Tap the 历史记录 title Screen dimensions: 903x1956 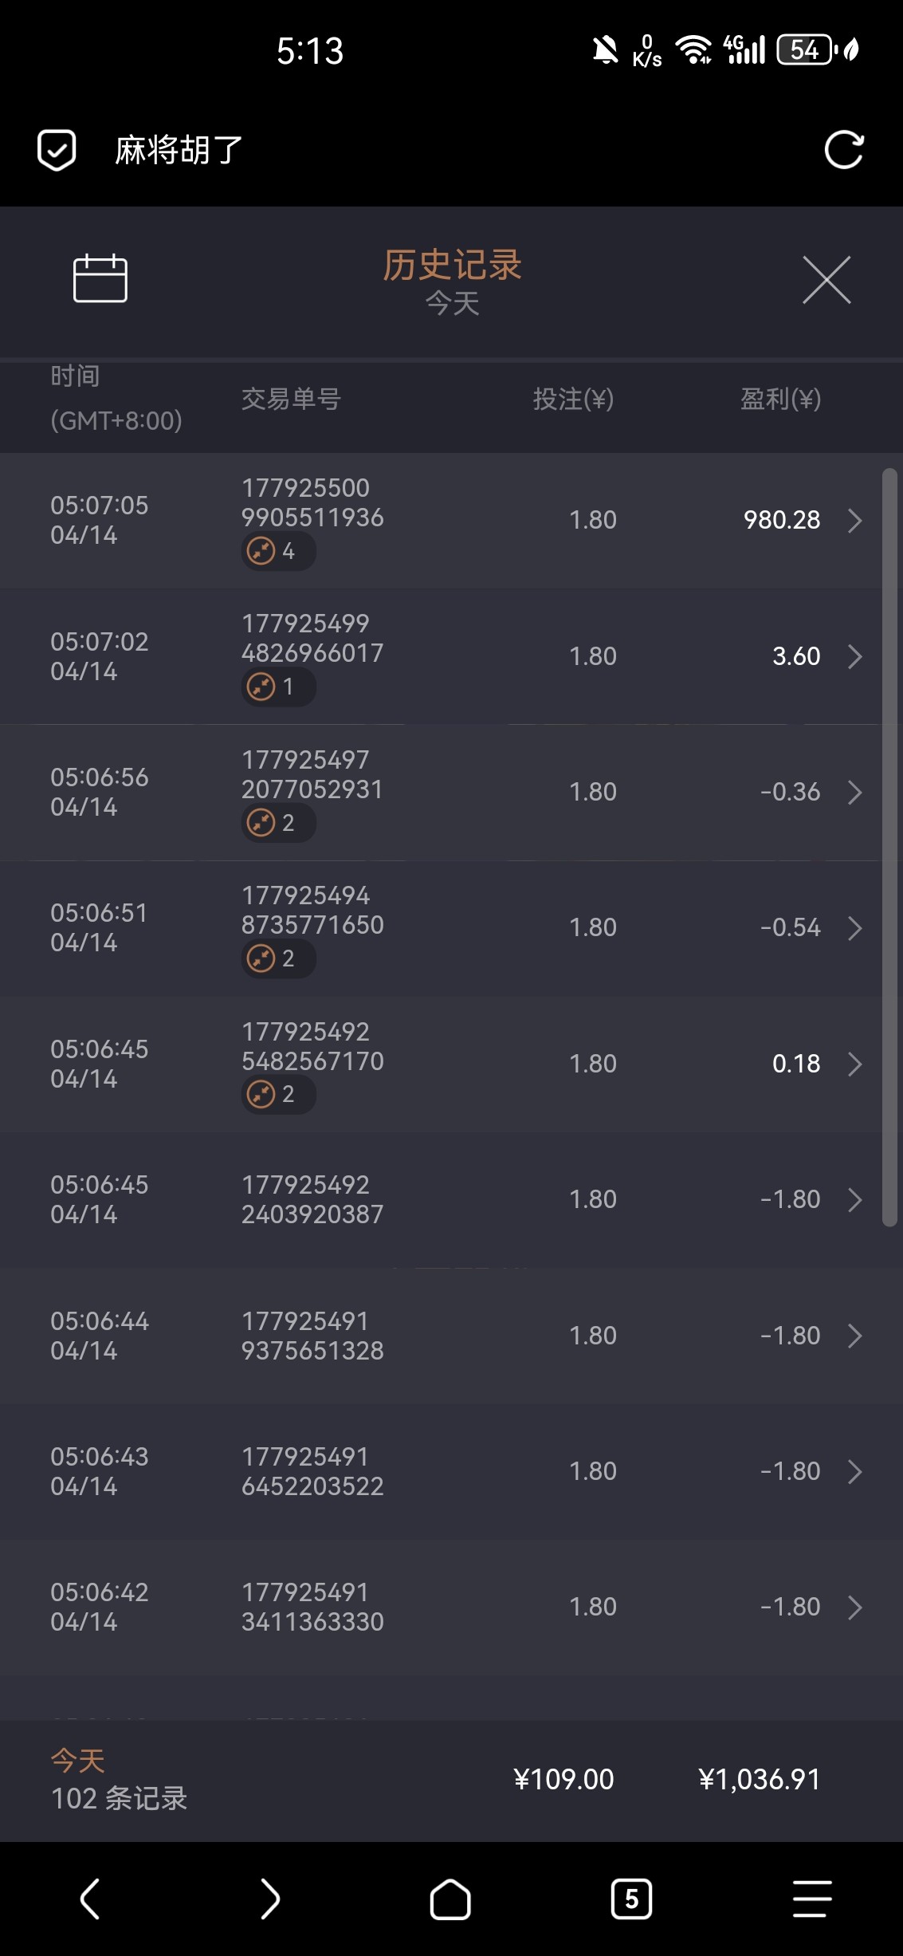(452, 266)
